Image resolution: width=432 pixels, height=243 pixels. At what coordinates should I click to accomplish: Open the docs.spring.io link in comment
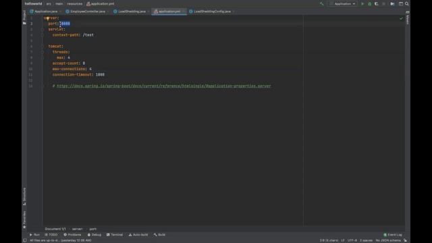click(x=163, y=86)
